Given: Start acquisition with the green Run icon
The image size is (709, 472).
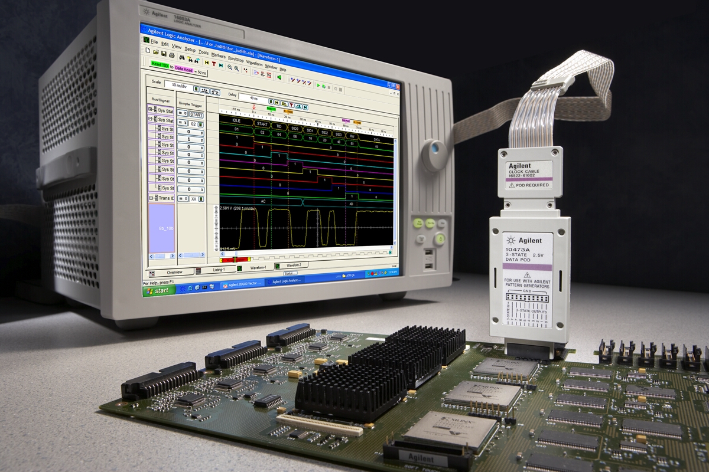Looking at the screenshot, I should coord(318,85).
